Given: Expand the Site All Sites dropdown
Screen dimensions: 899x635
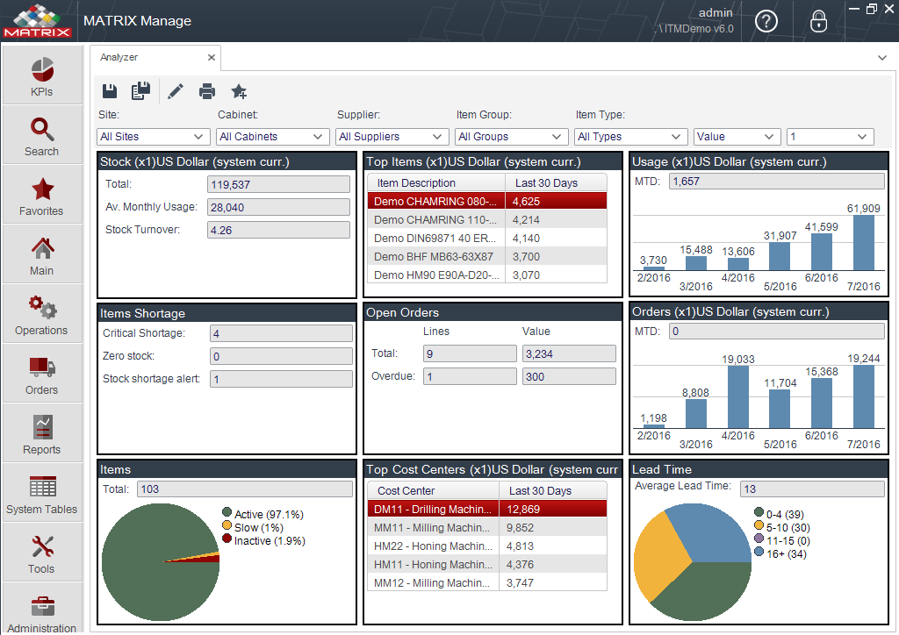Looking at the screenshot, I should 151,137.
